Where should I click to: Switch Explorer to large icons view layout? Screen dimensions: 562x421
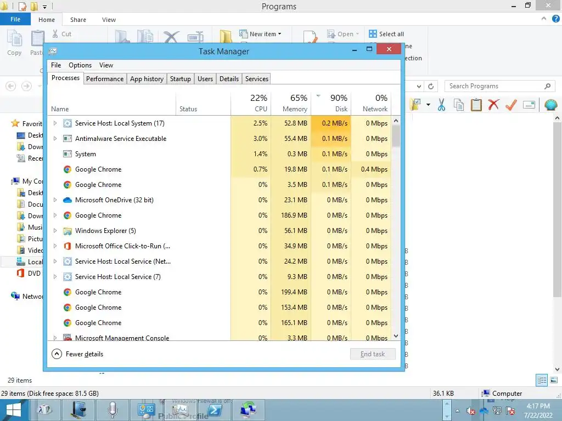coord(554,380)
